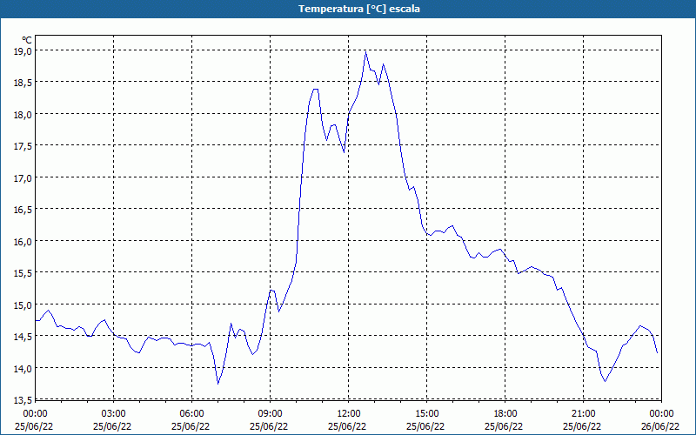Screen dimensions: 696x435
Task: Click the 19,0 y-axis label
Action: (x=23, y=51)
